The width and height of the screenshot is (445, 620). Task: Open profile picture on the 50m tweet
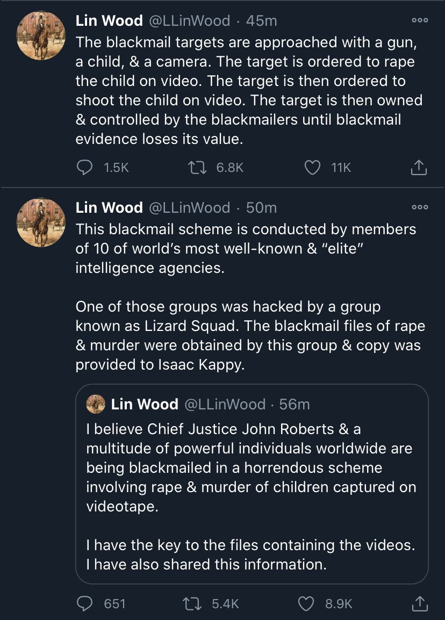click(x=41, y=222)
